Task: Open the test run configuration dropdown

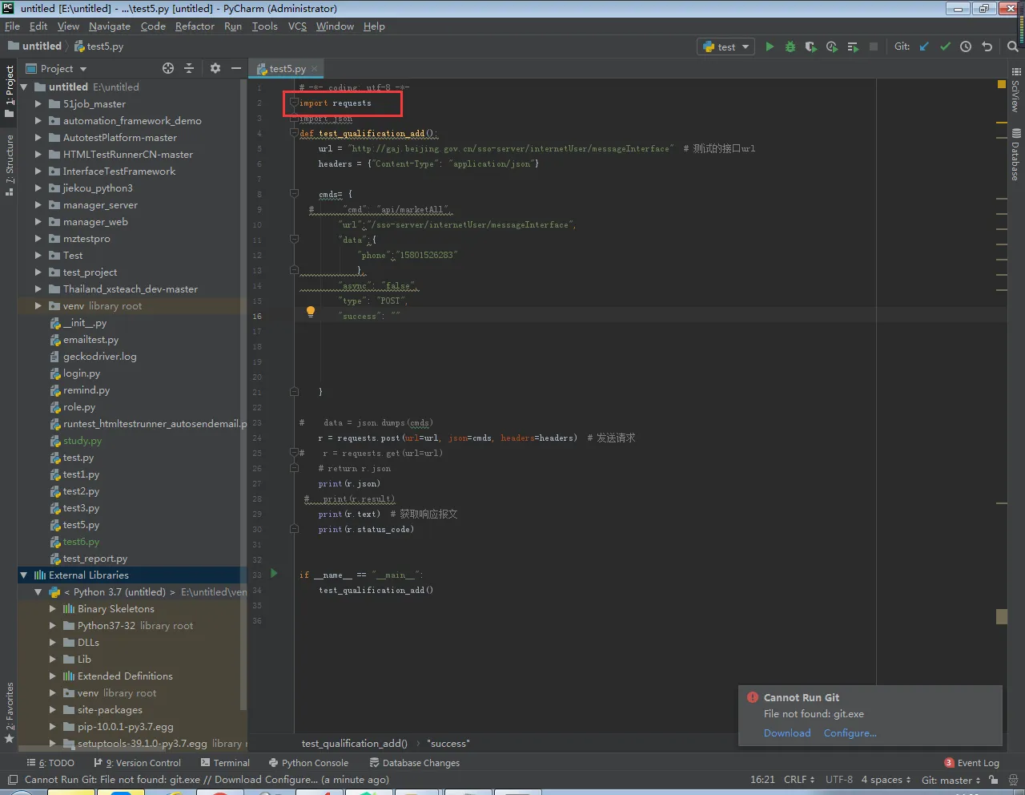Action: pos(726,46)
